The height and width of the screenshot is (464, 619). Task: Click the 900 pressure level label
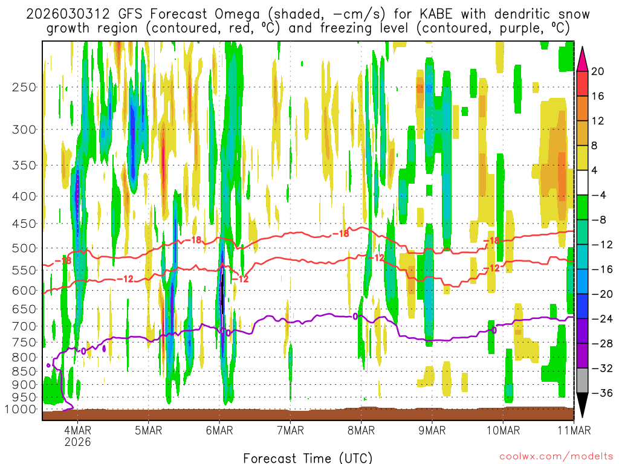click(x=24, y=385)
